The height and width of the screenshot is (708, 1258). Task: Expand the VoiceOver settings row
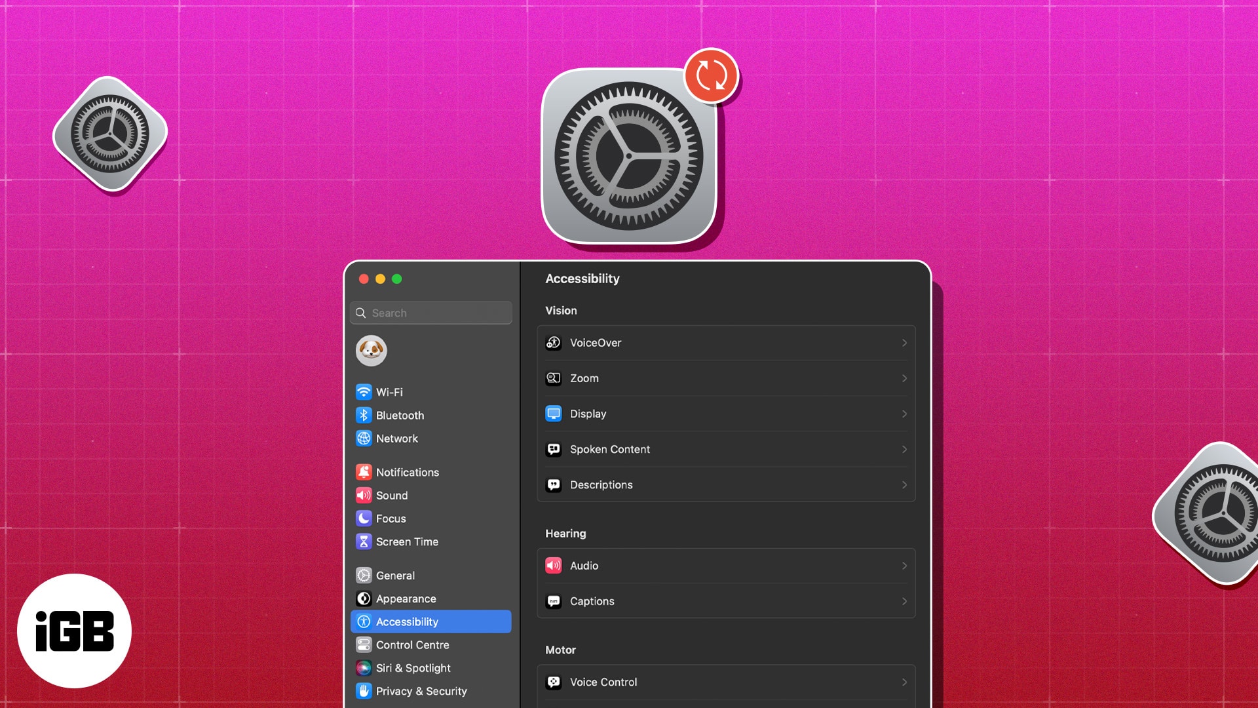pyautogui.click(x=904, y=342)
